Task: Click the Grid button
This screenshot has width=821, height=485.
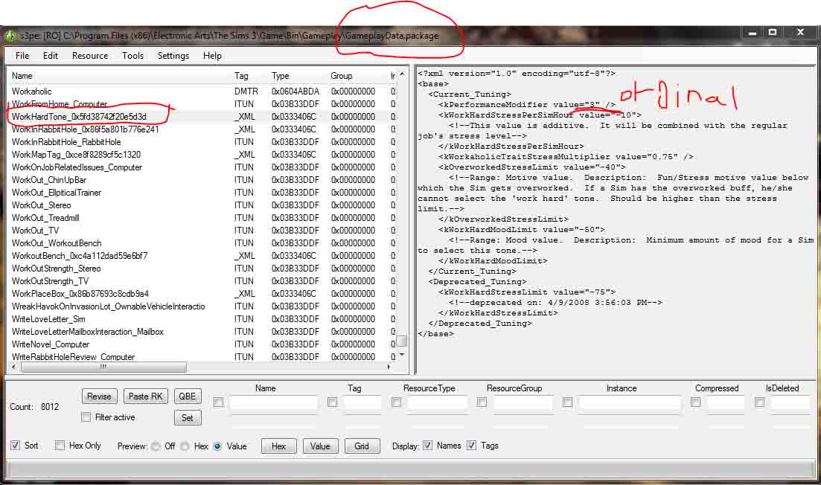Action: [362, 446]
